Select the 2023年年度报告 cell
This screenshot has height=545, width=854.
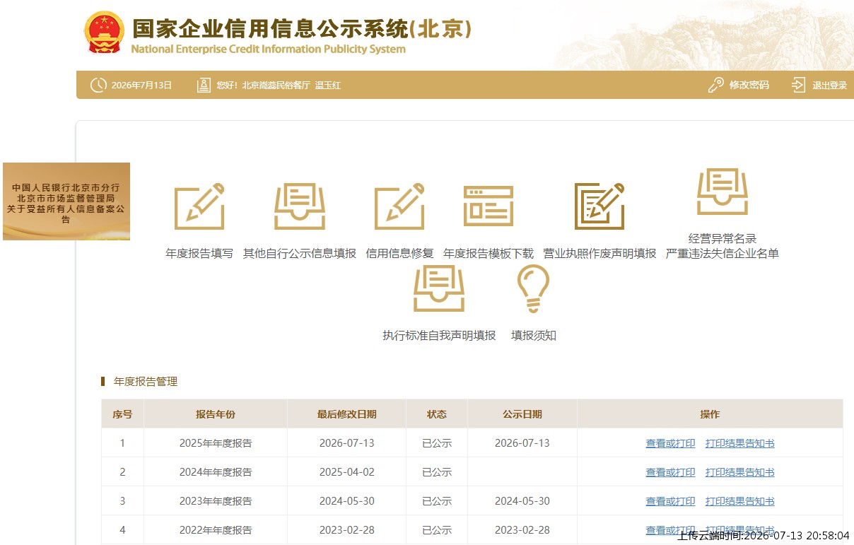(216, 501)
